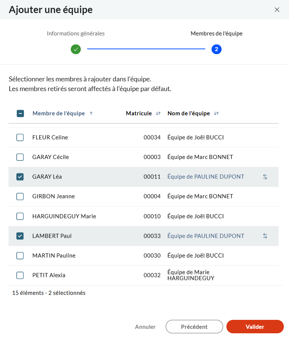This screenshot has width=289, height=343.
Task: Sort by Nom de l'équipe arrows
Action: (x=216, y=113)
